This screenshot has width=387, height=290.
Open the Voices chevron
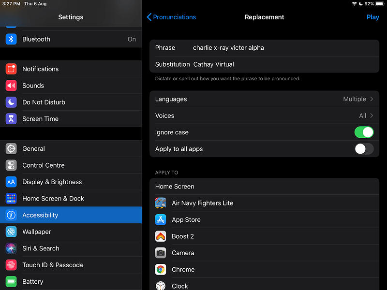(x=372, y=116)
